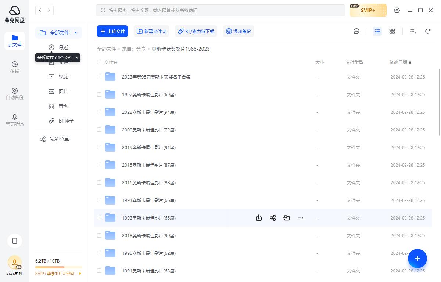Image resolution: width=441 pixels, height=282 pixels.
Task: Open the 传输 transfers panel
Action: 15,67
